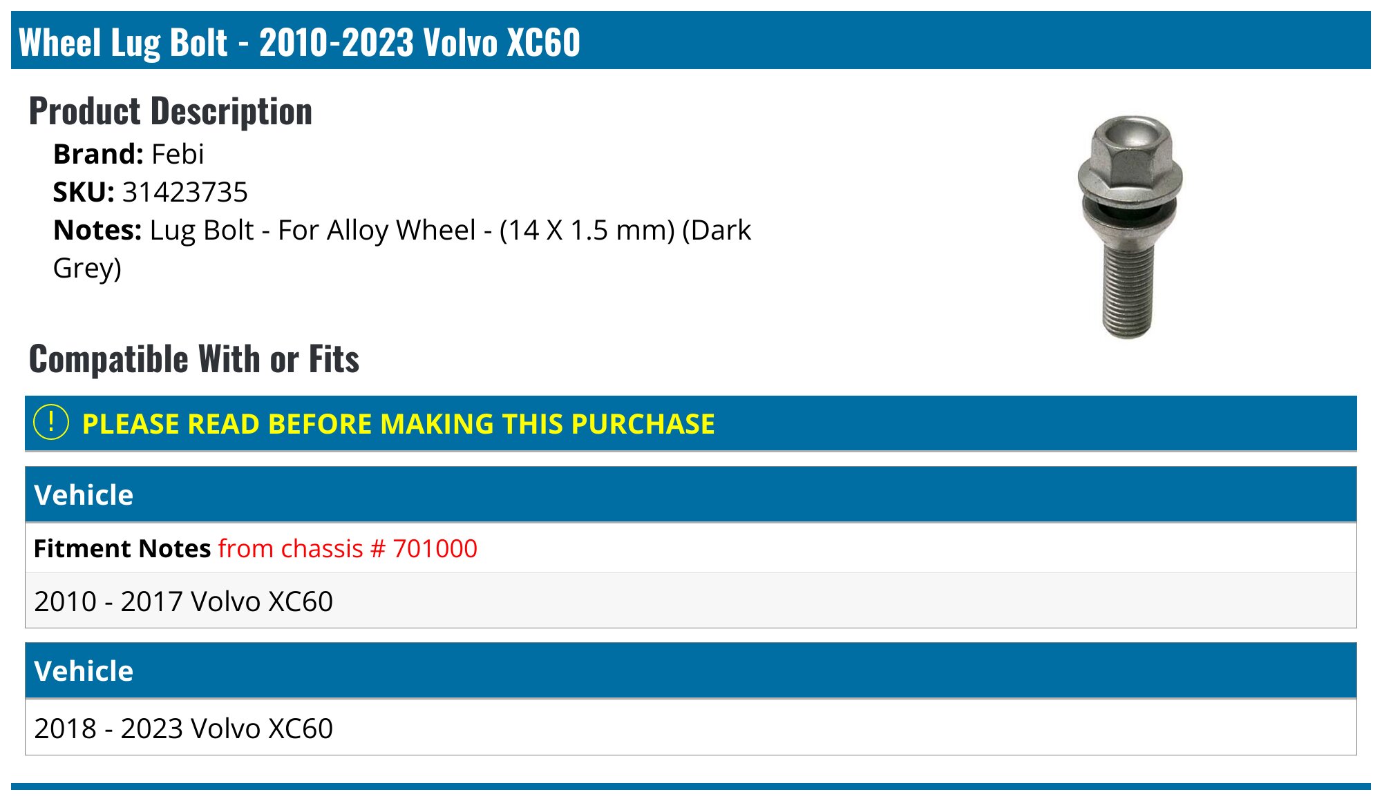Open the lug bolt product image
The width and height of the screenshot is (1382, 801).
[1130, 227]
